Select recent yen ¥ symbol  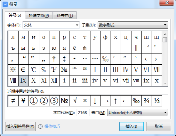tap(23, 101)
